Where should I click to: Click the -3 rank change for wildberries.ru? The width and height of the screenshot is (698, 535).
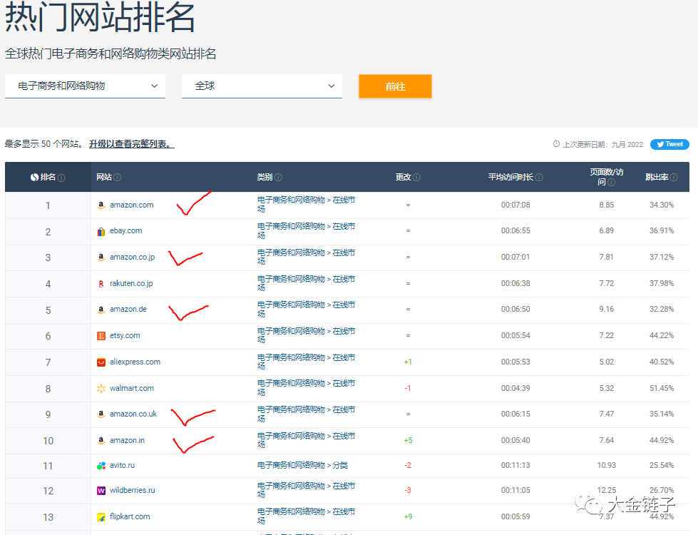point(408,490)
